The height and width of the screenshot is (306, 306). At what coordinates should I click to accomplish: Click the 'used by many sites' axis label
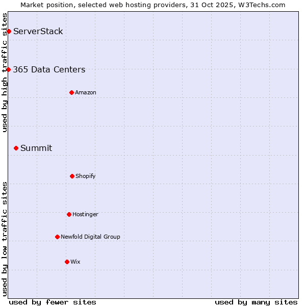click(256, 302)
